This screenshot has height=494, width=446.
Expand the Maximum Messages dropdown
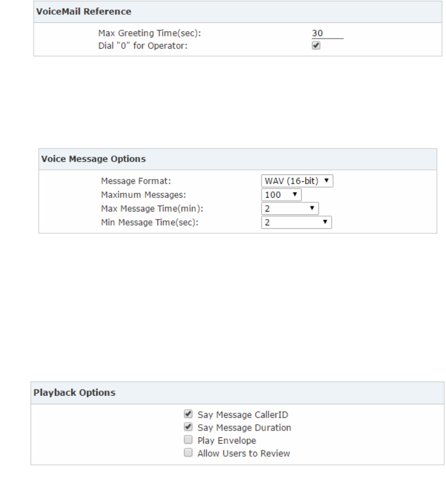(281, 195)
